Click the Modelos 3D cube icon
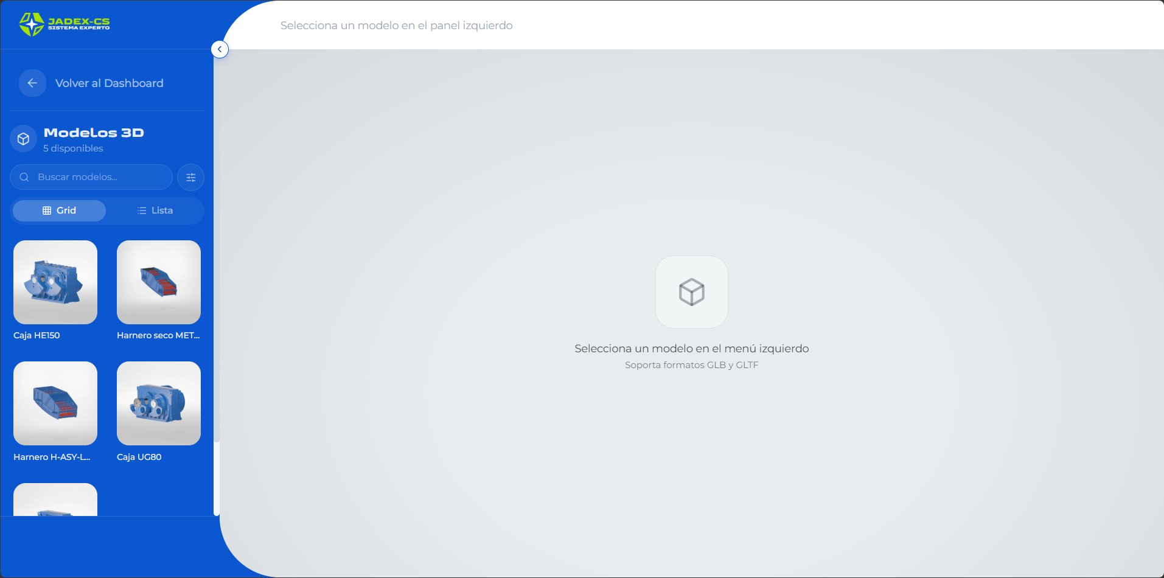 click(x=24, y=139)
